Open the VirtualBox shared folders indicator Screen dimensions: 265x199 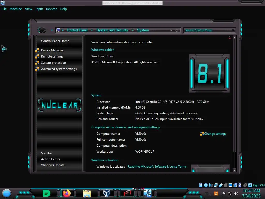pos(225,185)
